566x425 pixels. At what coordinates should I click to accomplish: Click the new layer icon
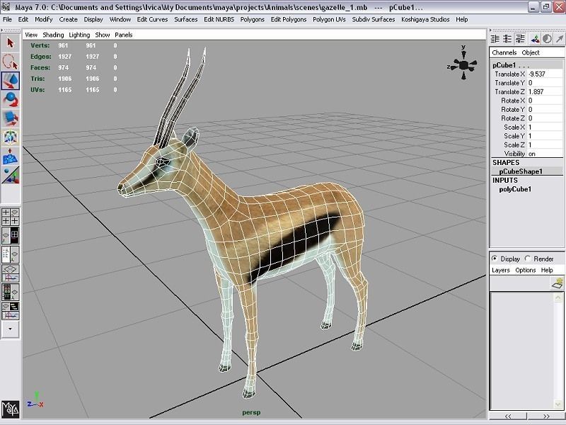coord(558,283)
